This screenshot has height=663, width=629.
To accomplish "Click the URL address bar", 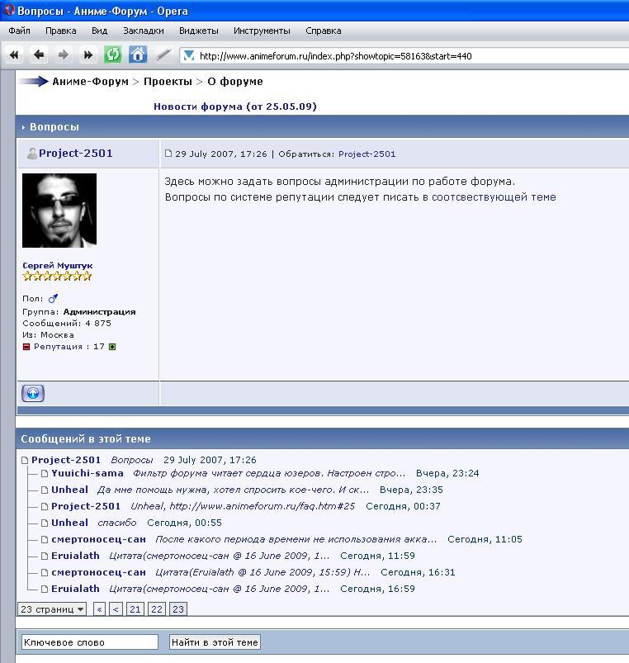I will (404, 56).
